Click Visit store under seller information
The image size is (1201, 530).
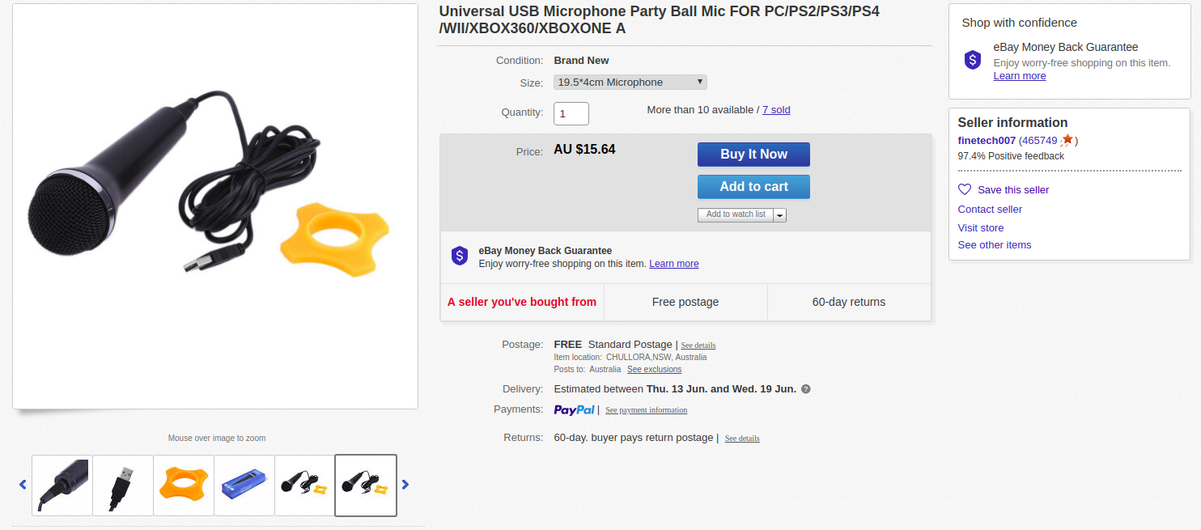tap(980, 227)
